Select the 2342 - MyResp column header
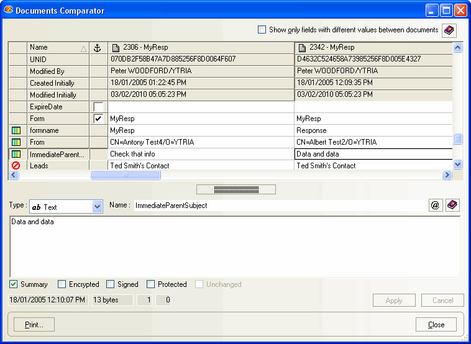The height and width of the screenshot is (344, 471). tap(373, 48)
